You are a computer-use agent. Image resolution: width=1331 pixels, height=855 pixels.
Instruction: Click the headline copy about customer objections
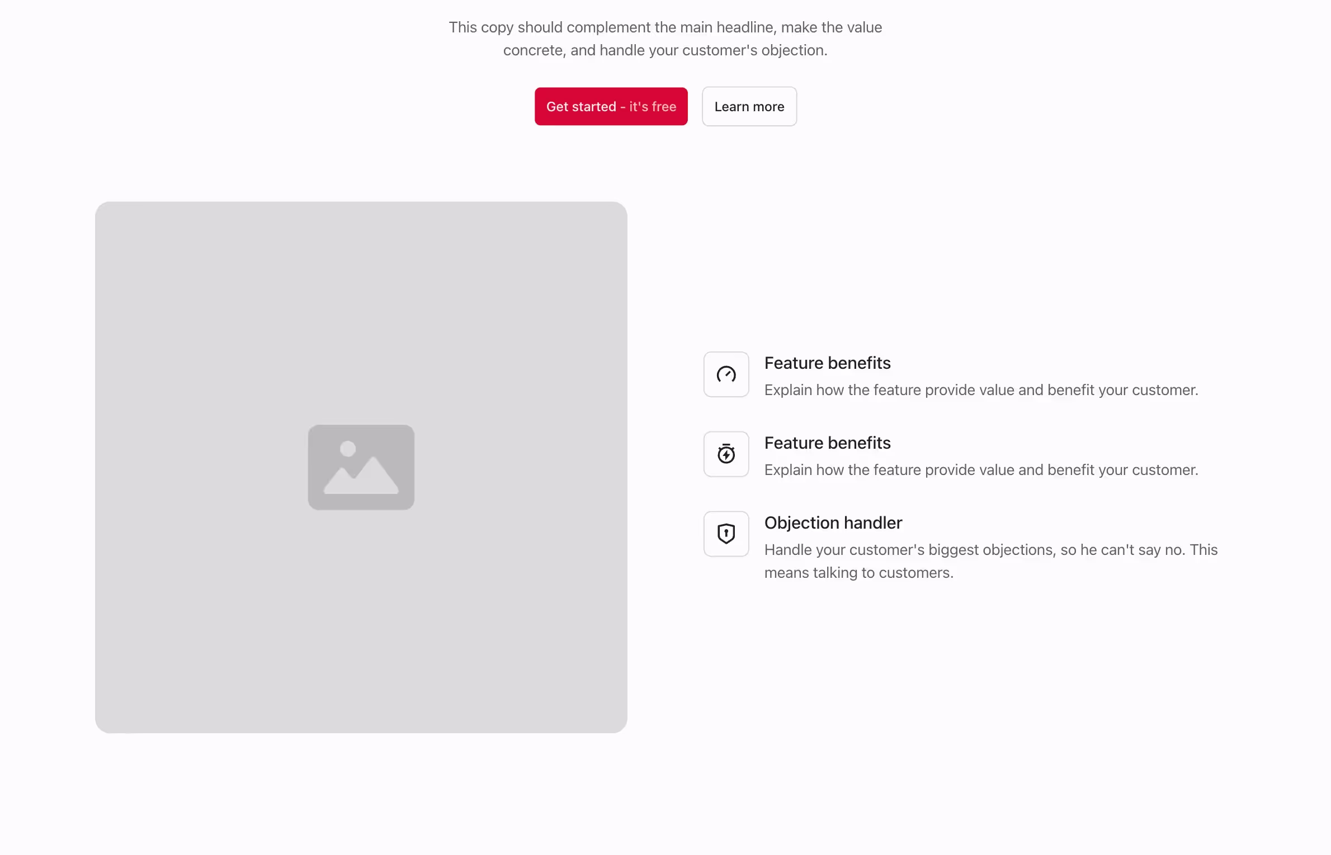tap(665, 38)
